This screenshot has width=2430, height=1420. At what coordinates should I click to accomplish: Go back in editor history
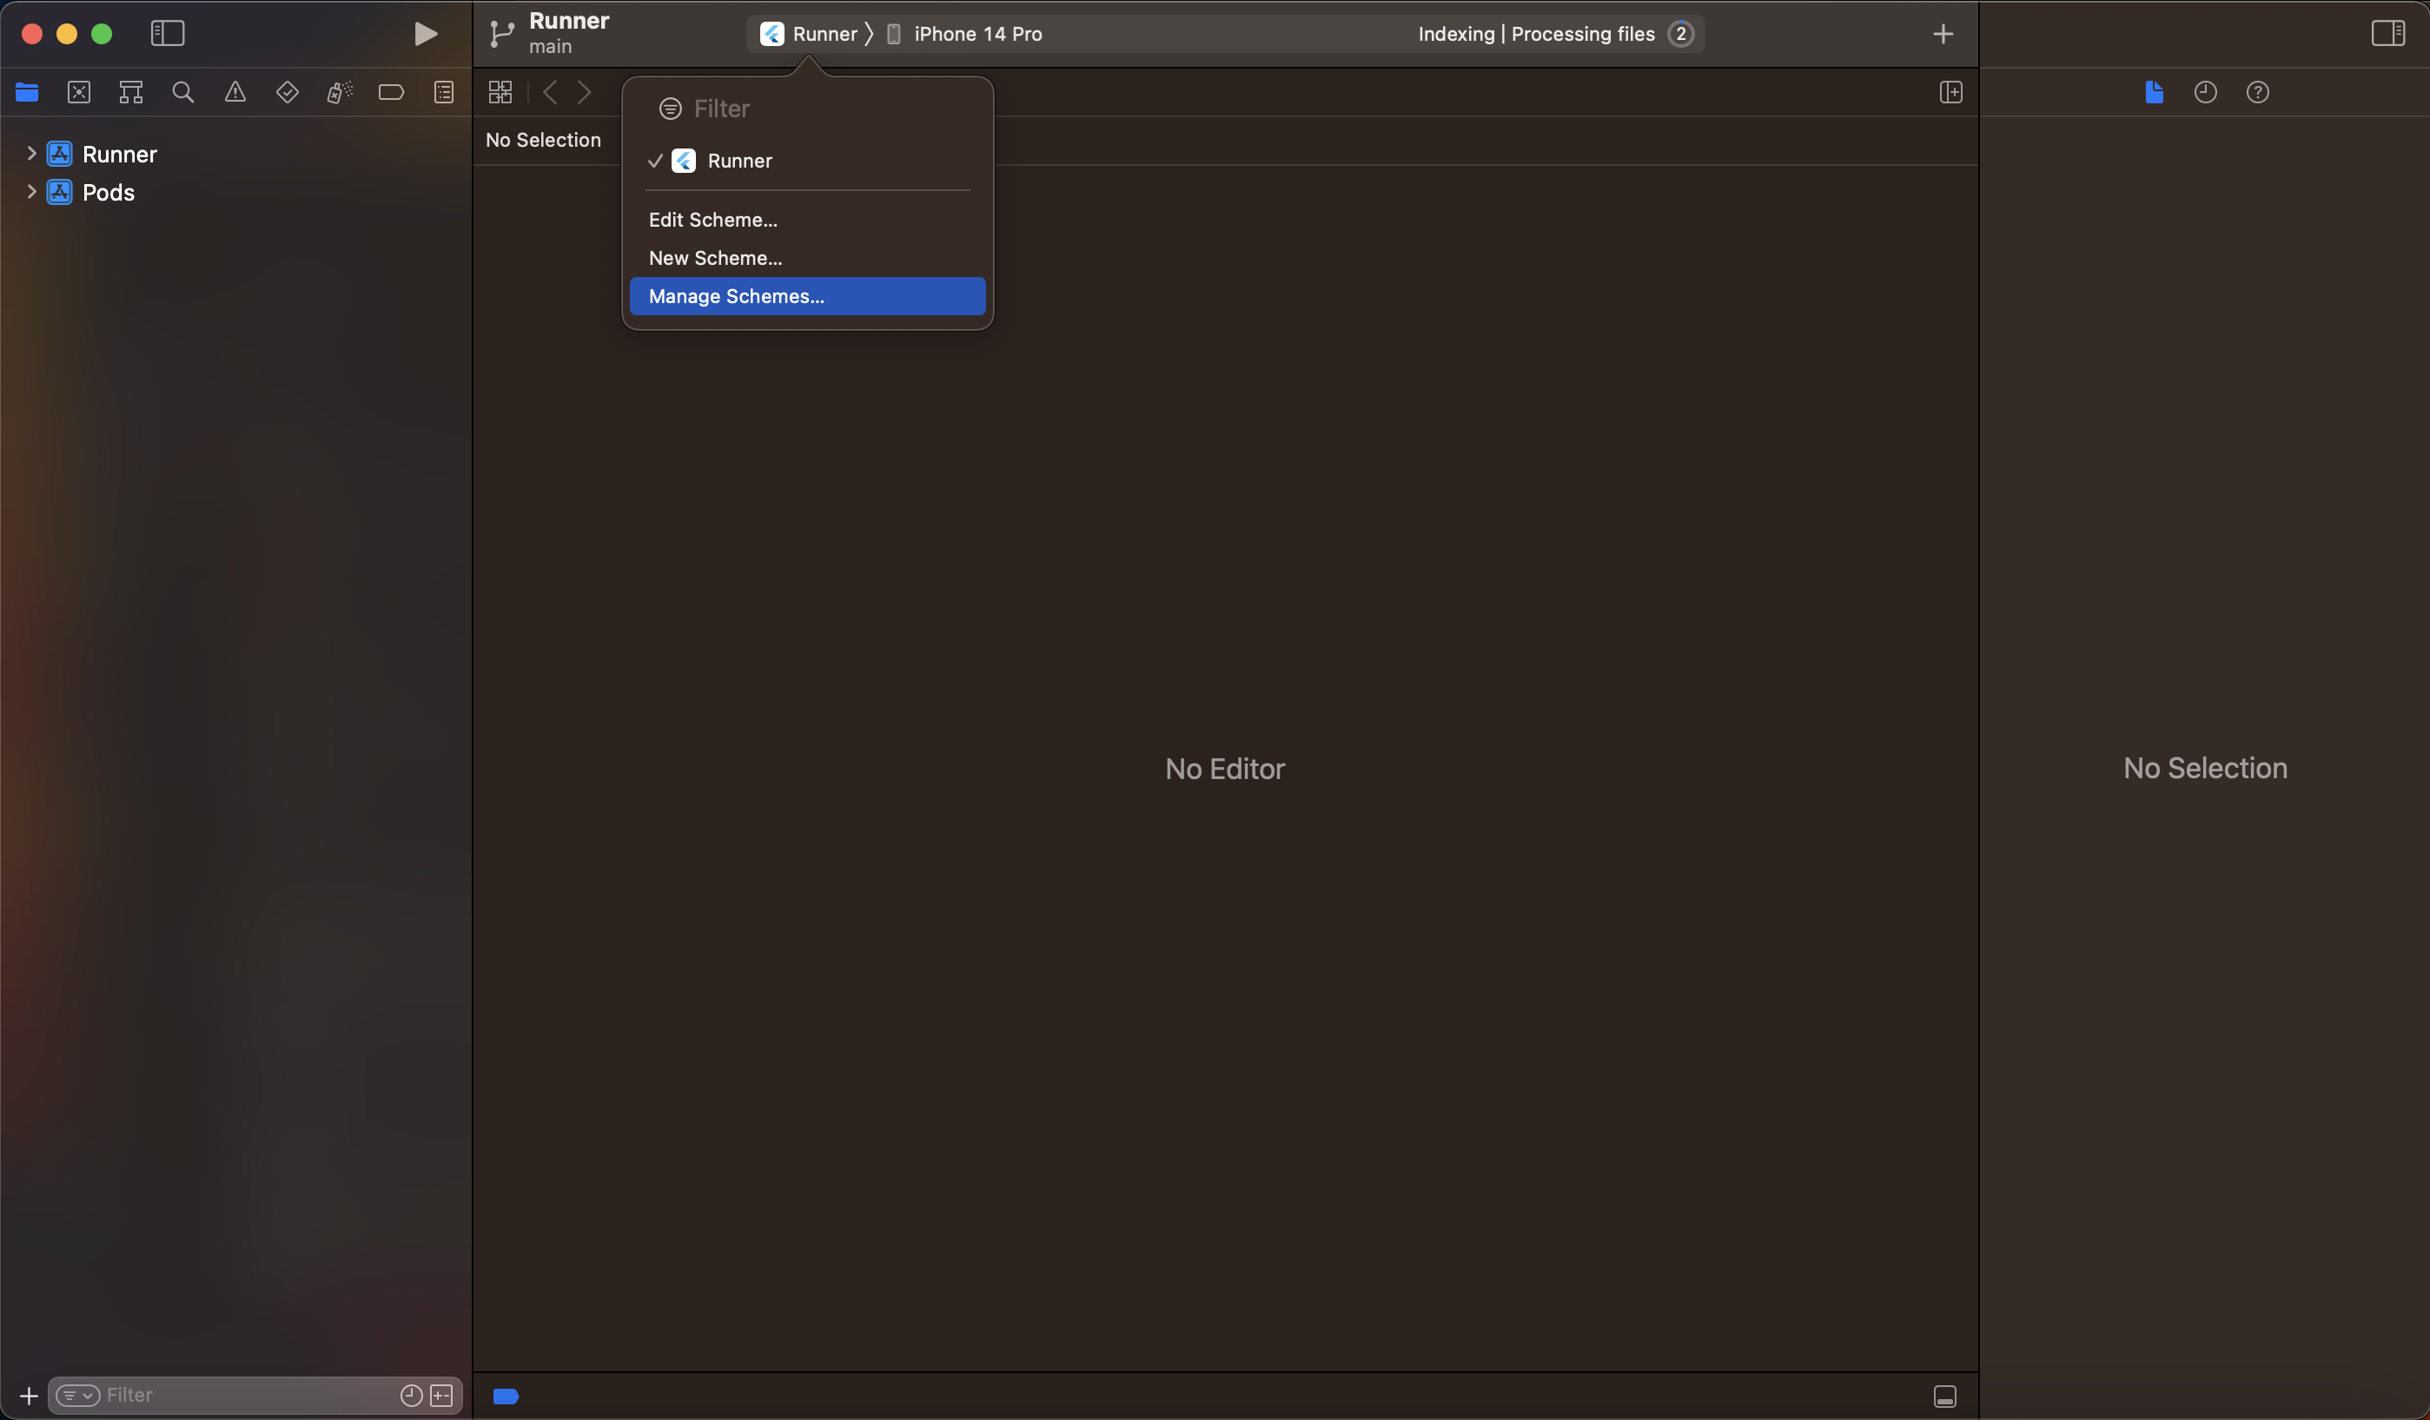pyautogui.click(x=550, y=93)
